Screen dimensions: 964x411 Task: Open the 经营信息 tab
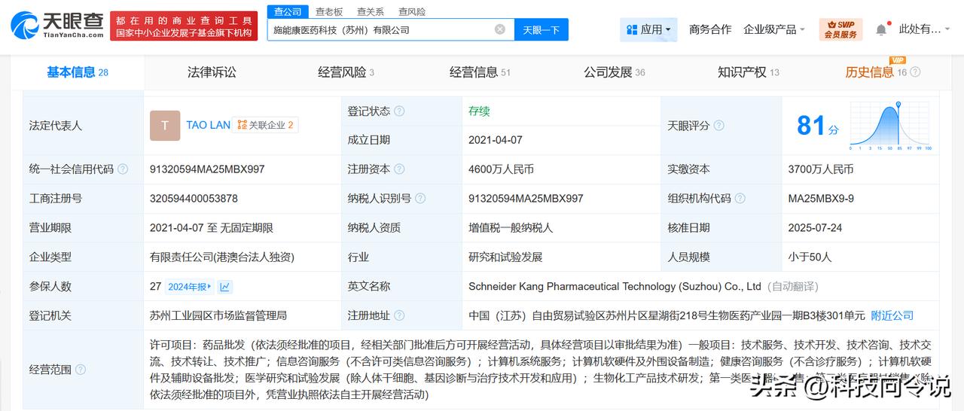pyautogui.click(x=480, y=72)
